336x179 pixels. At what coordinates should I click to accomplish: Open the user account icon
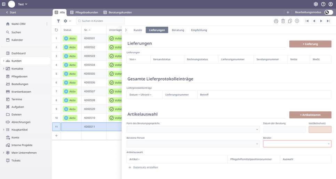pos(330,4)
